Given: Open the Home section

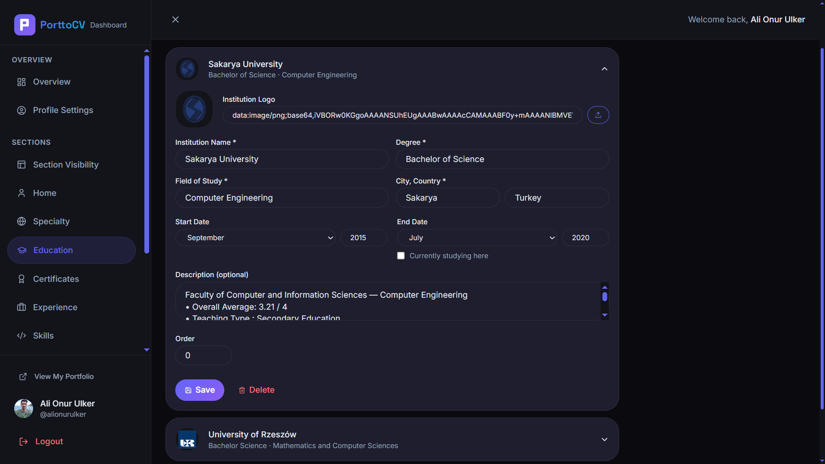Looking at the screenshot, I should click(x=71, y=193).
